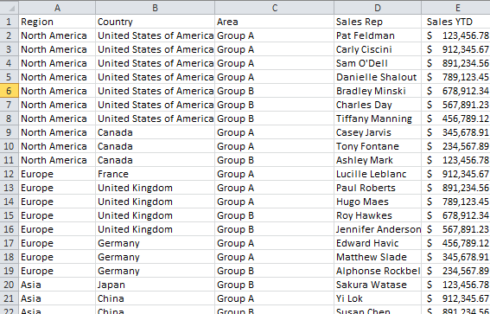Select column E header
The height and width of the screenshot is (314, 490).
tap(457, 8)
